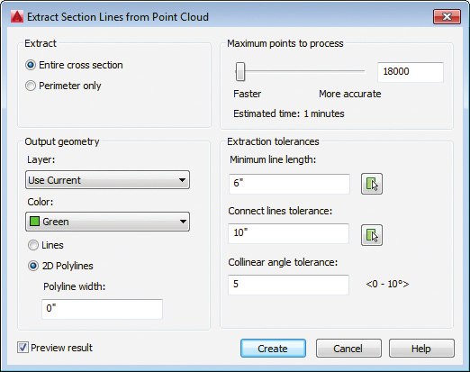This screenshot has width=470, height=372.
Task: Choose Lines as output geometry
Action: (33, 245)
